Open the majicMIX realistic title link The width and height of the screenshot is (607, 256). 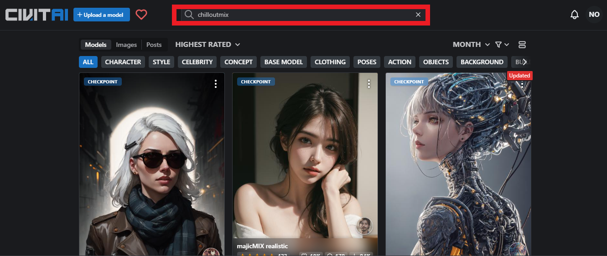(262, 246)
